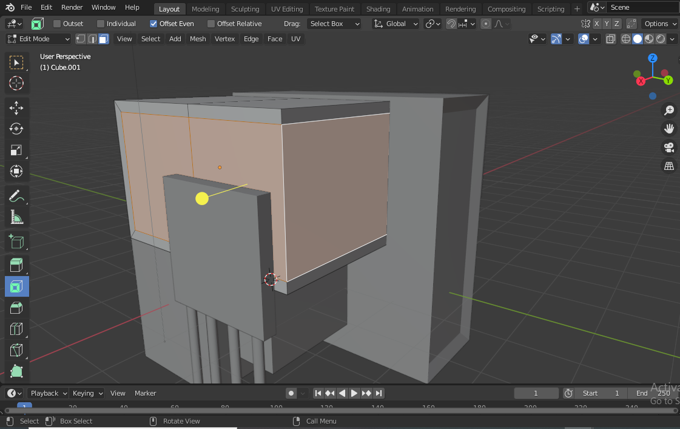Select the Move tool
Viewport: 680px width, 429px height.
pyautogui.click(x=16, y=108)
